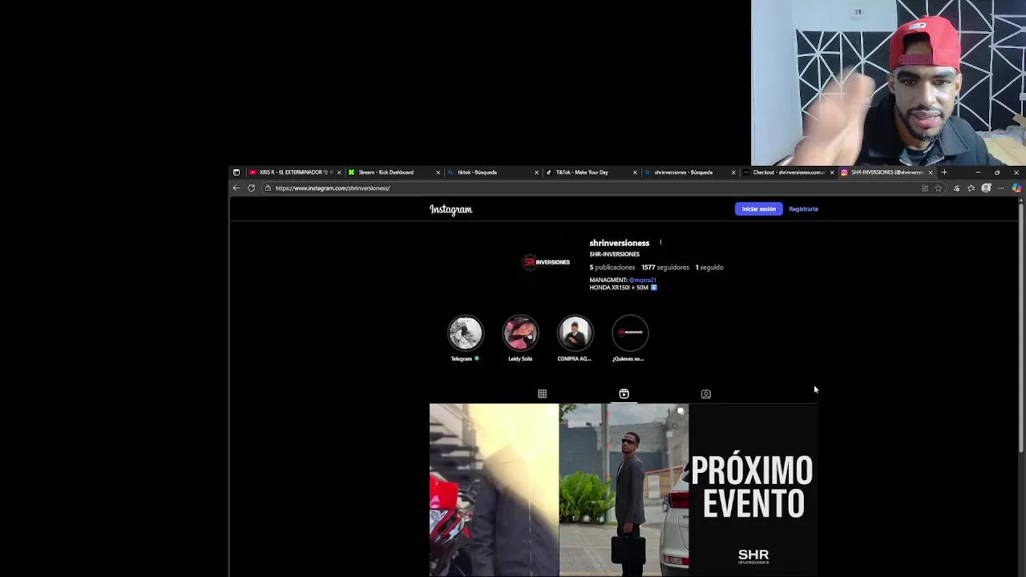Image resolution: width=1026 pixels, height=577 pixels.
Task: Reload the page with the refresh icon
Action: pyautogui.click(x=251, y=188)
